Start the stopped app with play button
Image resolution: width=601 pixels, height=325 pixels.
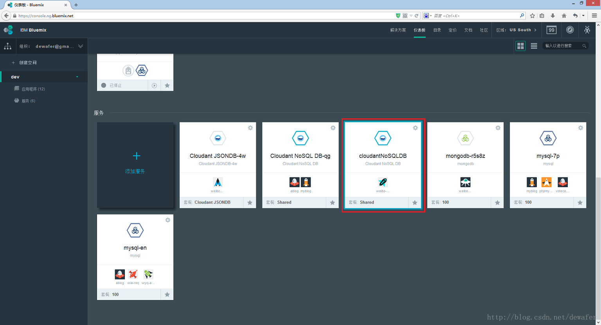tap(154, 86)
